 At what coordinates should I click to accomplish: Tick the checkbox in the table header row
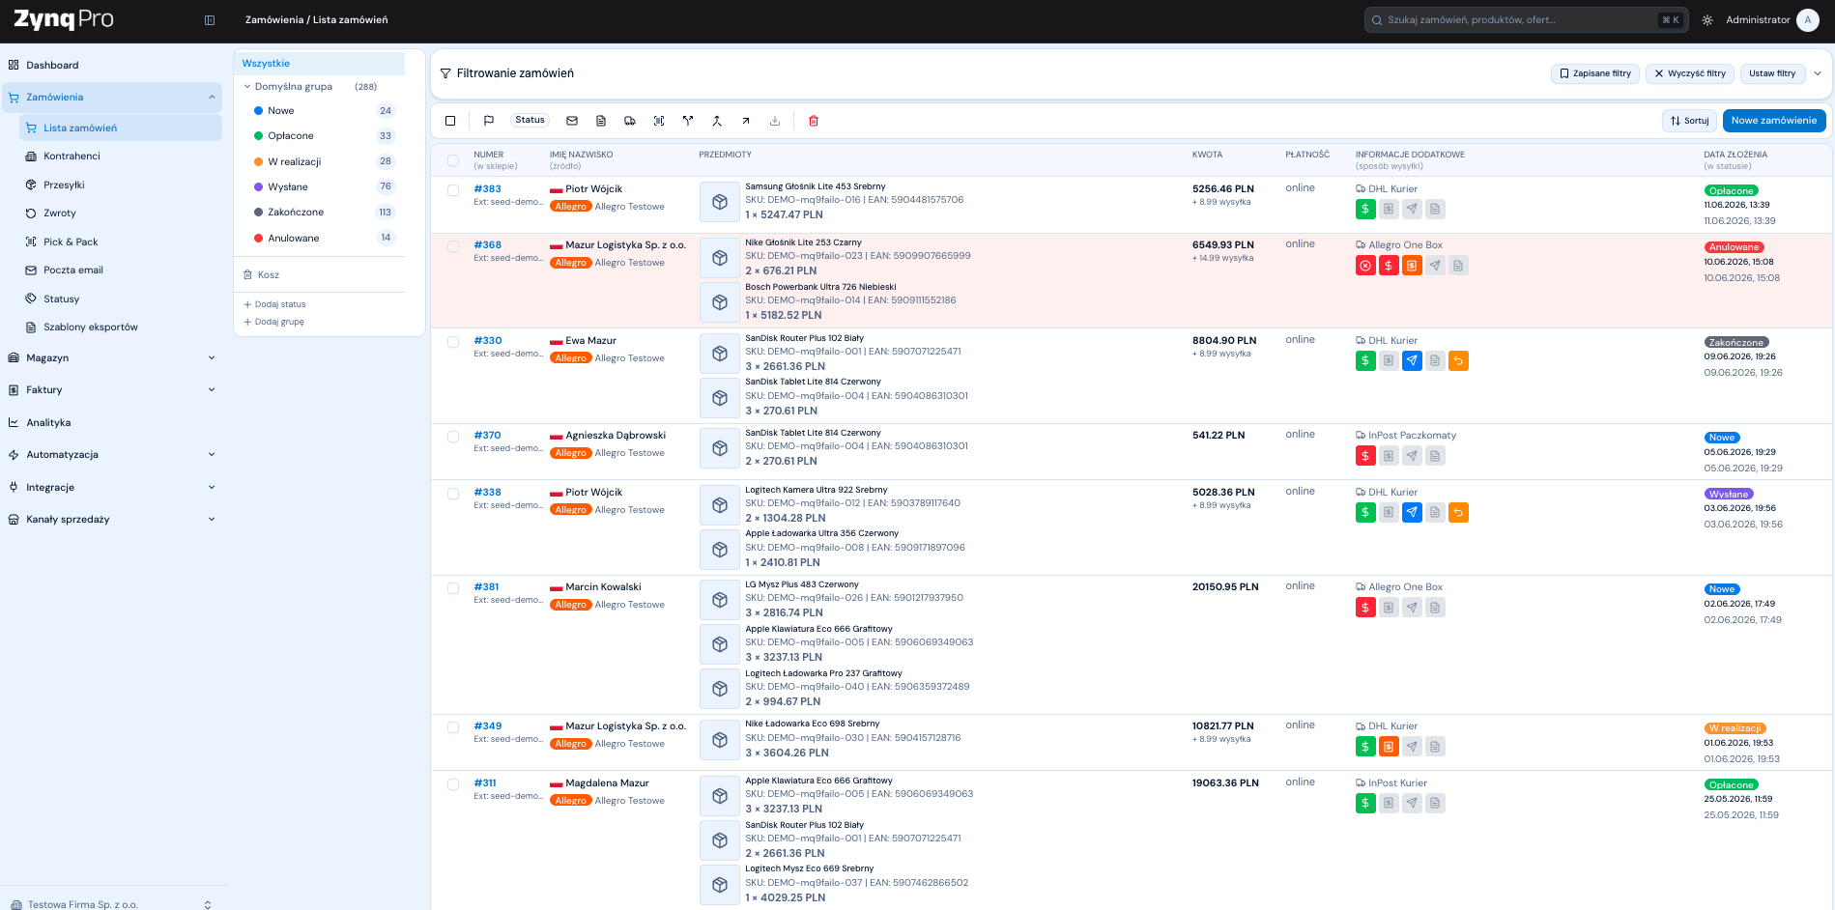[453, 160]
